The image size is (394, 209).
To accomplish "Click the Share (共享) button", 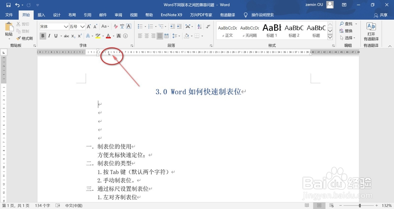I will coord(381,15).
